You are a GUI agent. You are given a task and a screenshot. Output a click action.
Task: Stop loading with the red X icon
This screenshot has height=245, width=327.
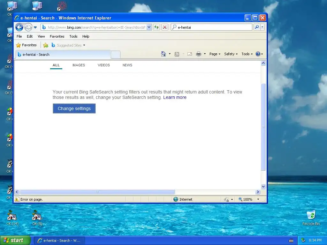165,27
